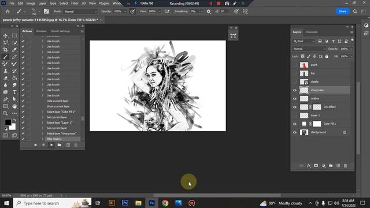Open Google Chrome from the taskbar

point(165,203)
